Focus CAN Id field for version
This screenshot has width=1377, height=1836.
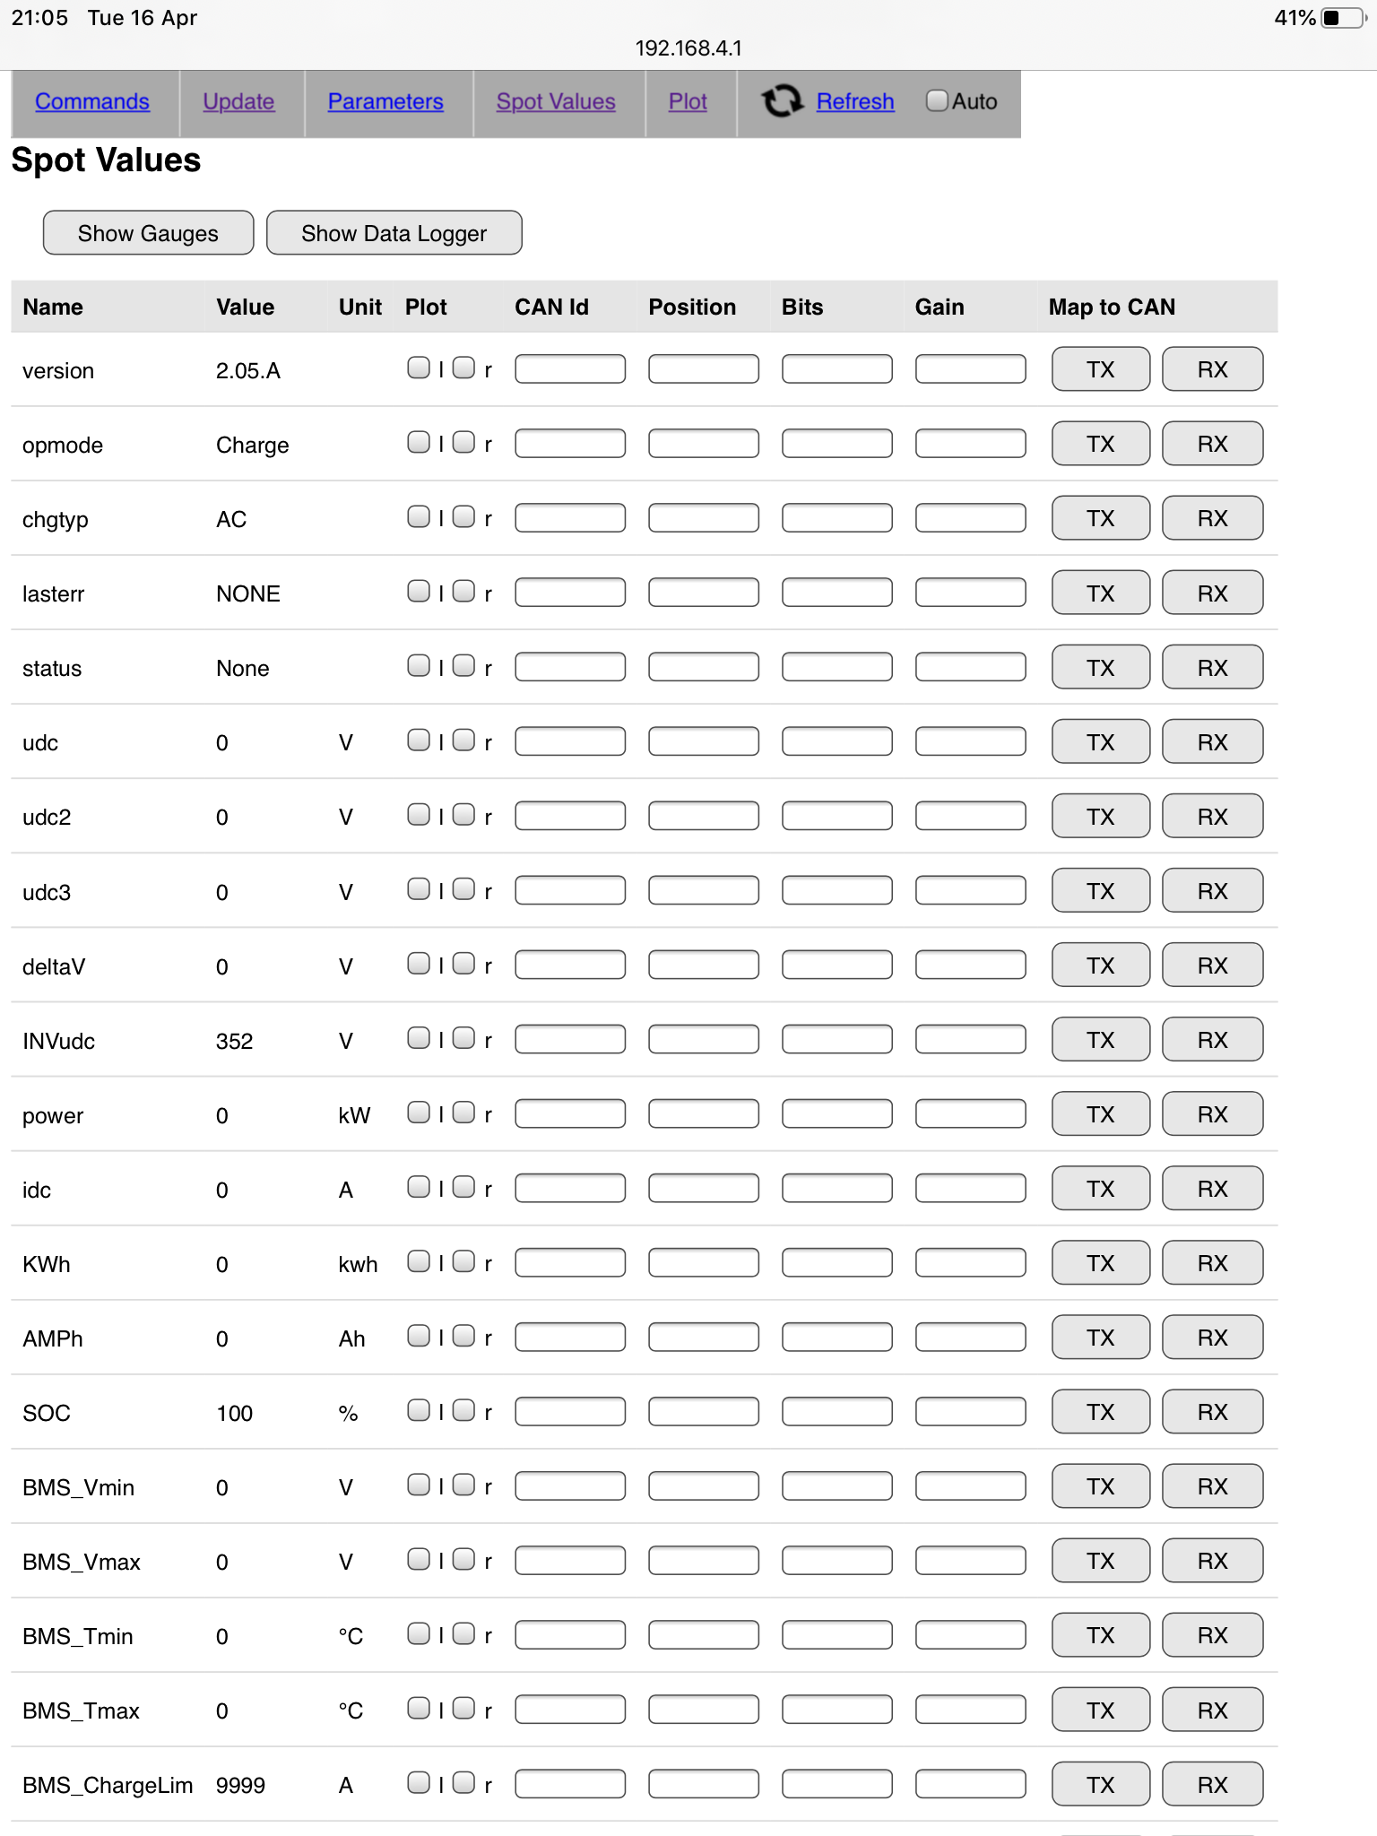pyautogui.click(x=570, y=368)
